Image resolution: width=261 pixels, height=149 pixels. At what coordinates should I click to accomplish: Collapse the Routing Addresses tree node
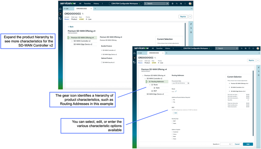148,82
